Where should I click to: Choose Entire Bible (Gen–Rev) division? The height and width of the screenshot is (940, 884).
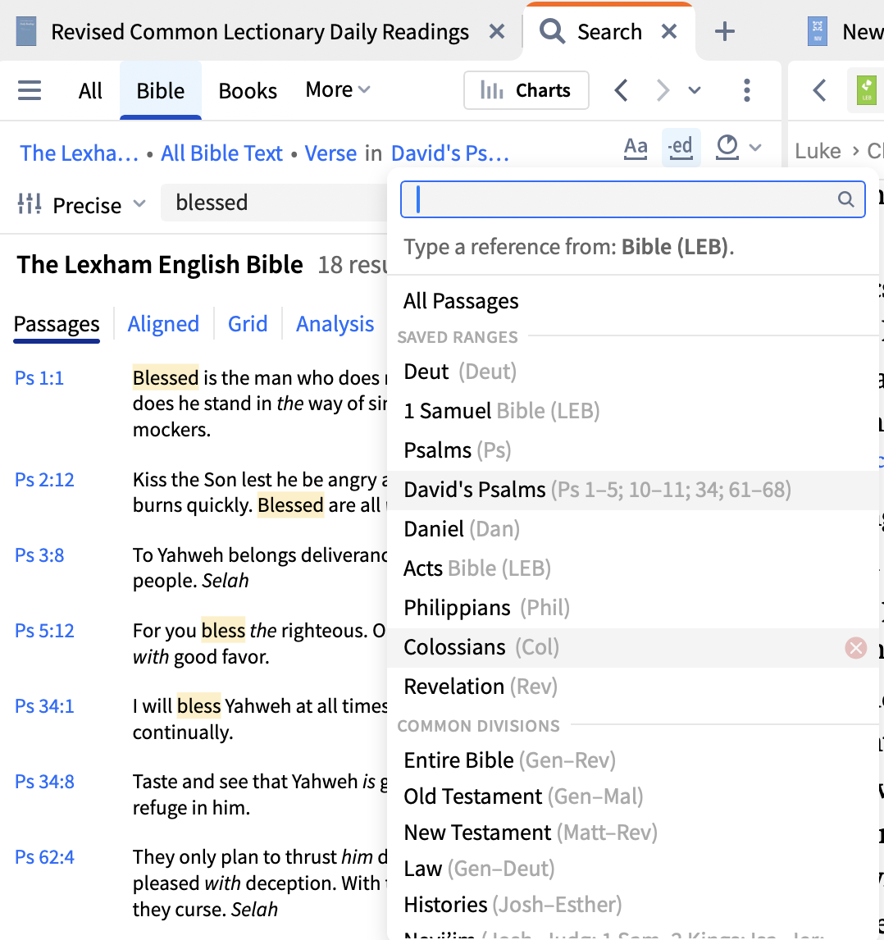point(633,760)
